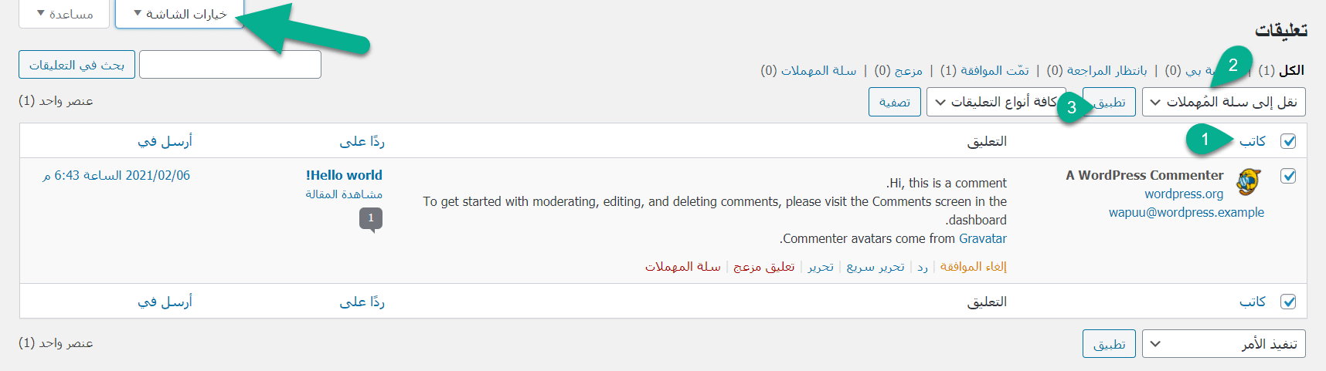Toggle the select-all checkbox in footer row
Screen dimensions: 1326x371
pyautogui.click(x=1288, y=302)
